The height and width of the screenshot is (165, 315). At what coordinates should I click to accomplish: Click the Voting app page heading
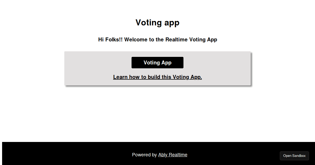click(x=157, y=23)
